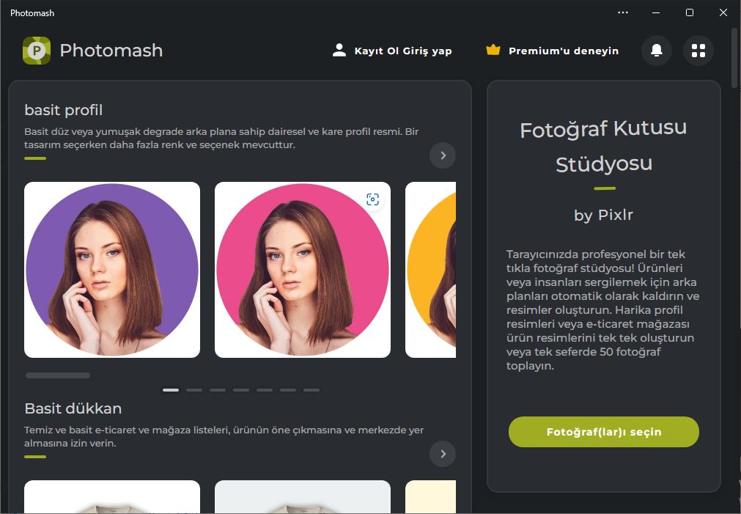
Task: Click the horizontal scrollbar under profile templates
Action: pos(58,375)
